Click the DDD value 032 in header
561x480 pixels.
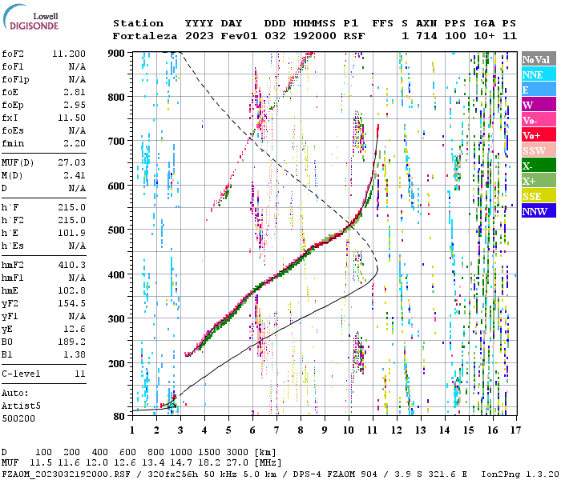click(x=275, y=36)
